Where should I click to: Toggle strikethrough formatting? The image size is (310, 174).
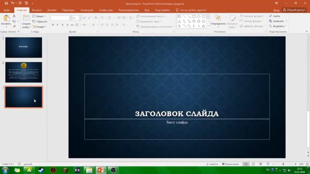(72, 25)
